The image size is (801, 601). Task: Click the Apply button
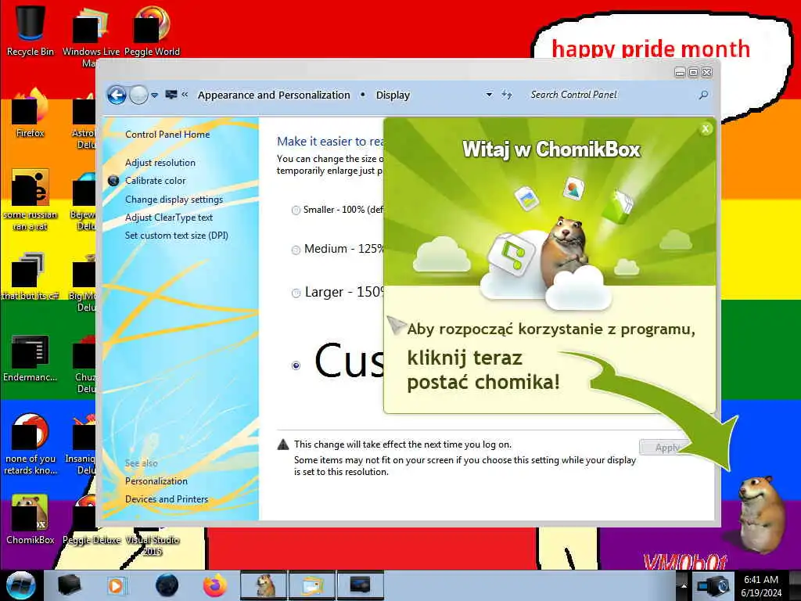pyautogui.click(x=662, y=448)
